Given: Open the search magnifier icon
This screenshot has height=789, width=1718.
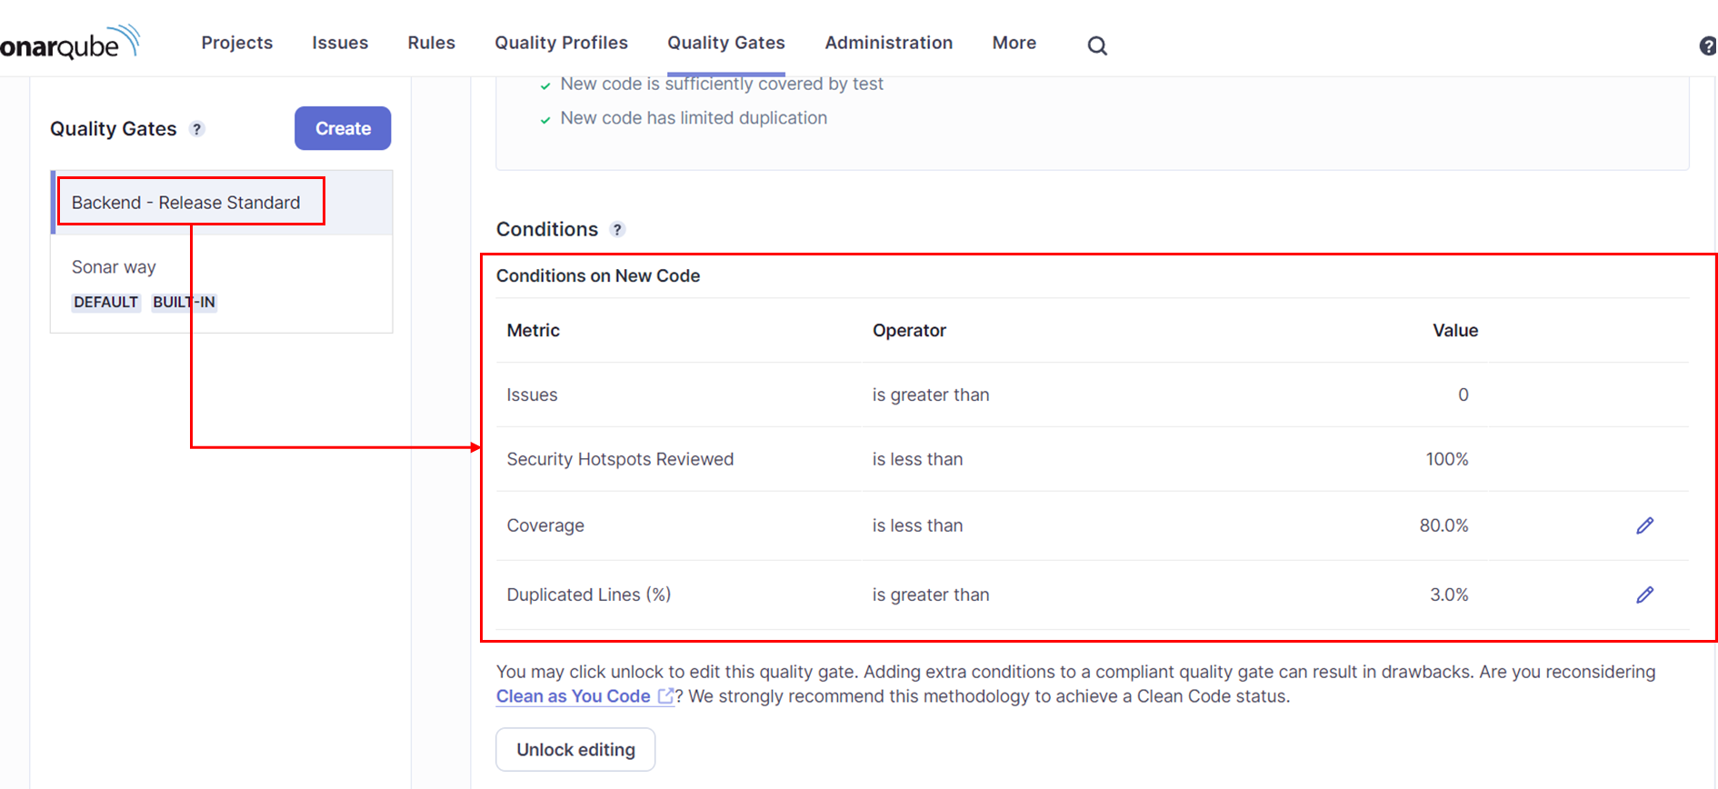Looking at the screenshot, I should [1097, 45].
